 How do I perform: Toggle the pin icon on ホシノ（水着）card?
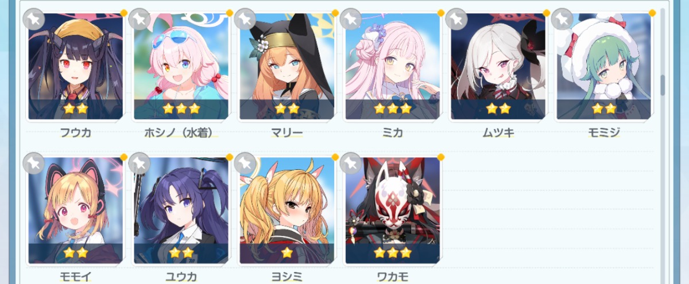[x=140, y=19]
